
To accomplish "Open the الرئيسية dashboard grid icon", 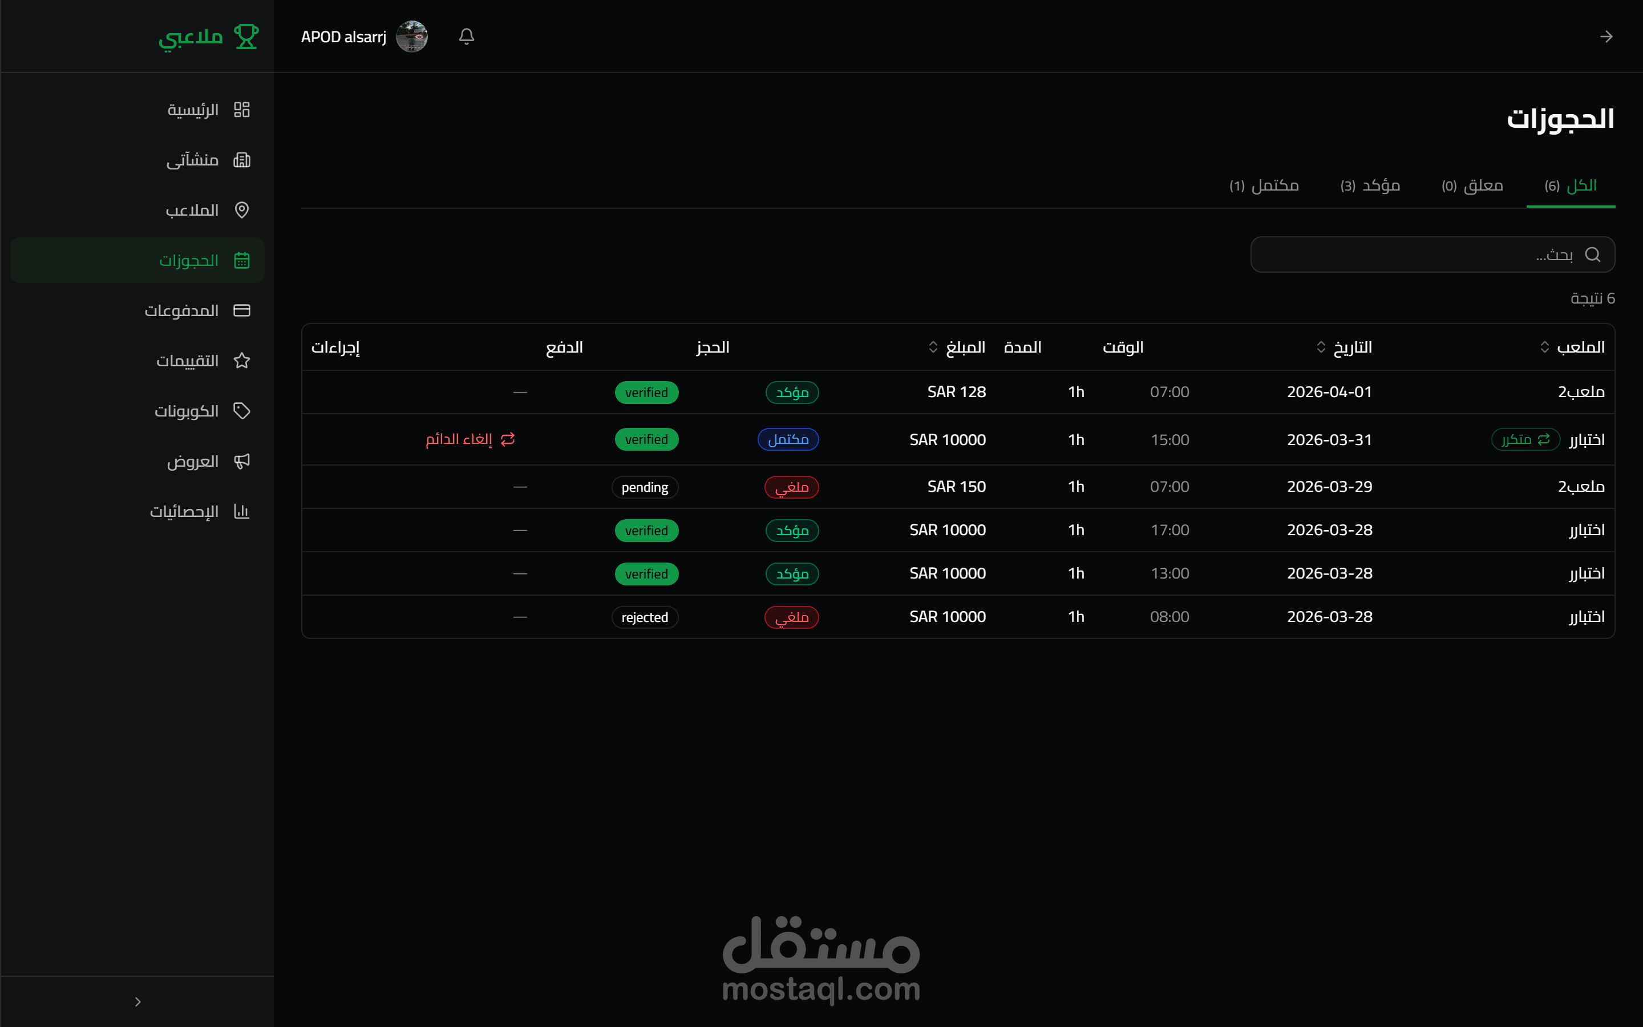I will tap(242, 110).
